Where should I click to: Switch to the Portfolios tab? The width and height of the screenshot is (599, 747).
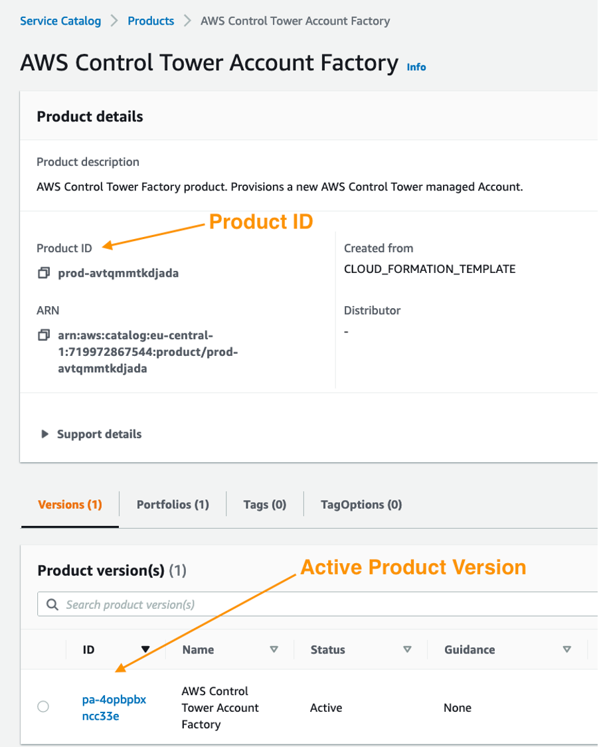[172, 504]
